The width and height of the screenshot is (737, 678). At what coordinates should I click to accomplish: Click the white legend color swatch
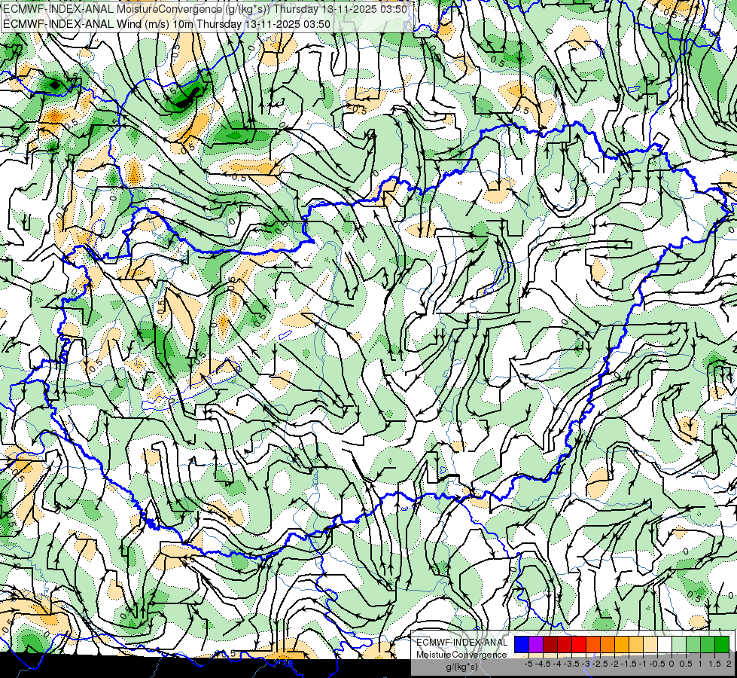[x=665, y=644]
